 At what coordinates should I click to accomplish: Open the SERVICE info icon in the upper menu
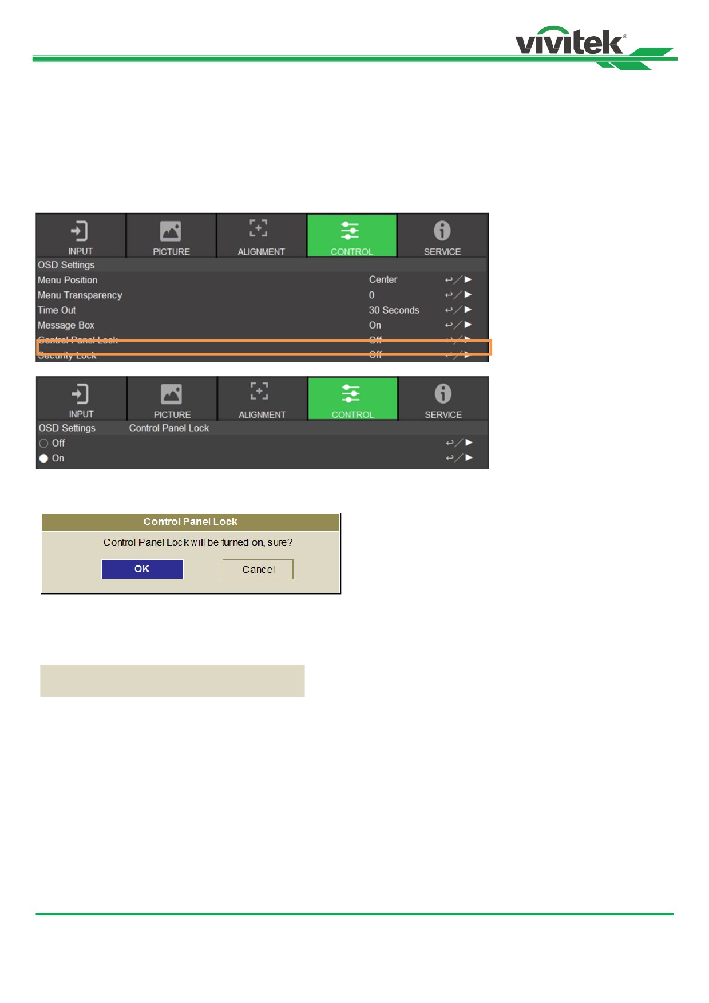point(442,231)
